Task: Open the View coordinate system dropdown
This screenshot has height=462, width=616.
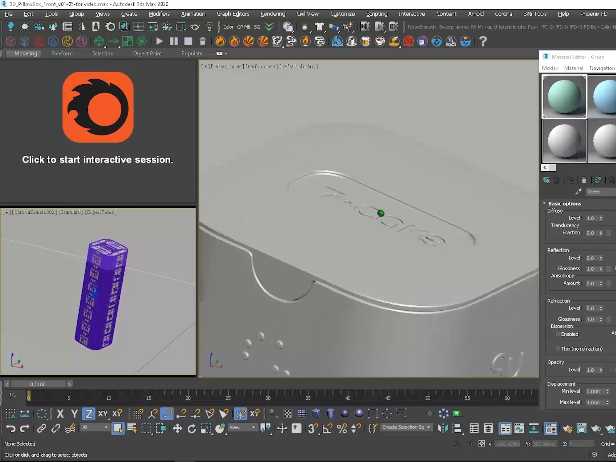Action: (242, 427)
